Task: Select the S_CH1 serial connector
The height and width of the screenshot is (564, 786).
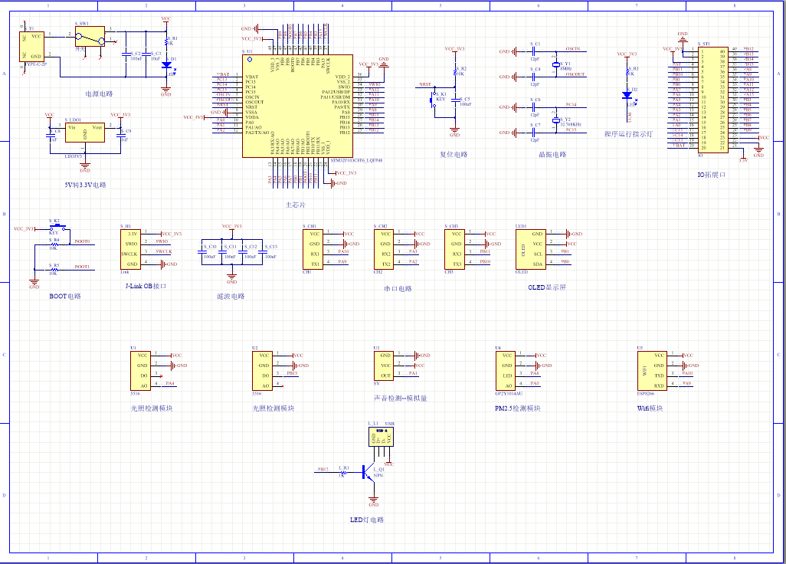Action: (x=313, y=249)
